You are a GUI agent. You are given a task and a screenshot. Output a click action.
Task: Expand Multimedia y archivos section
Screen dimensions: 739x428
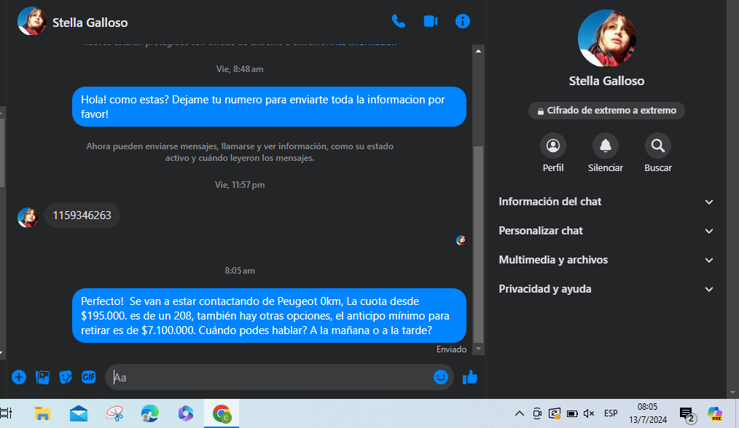tap(606, 260)
